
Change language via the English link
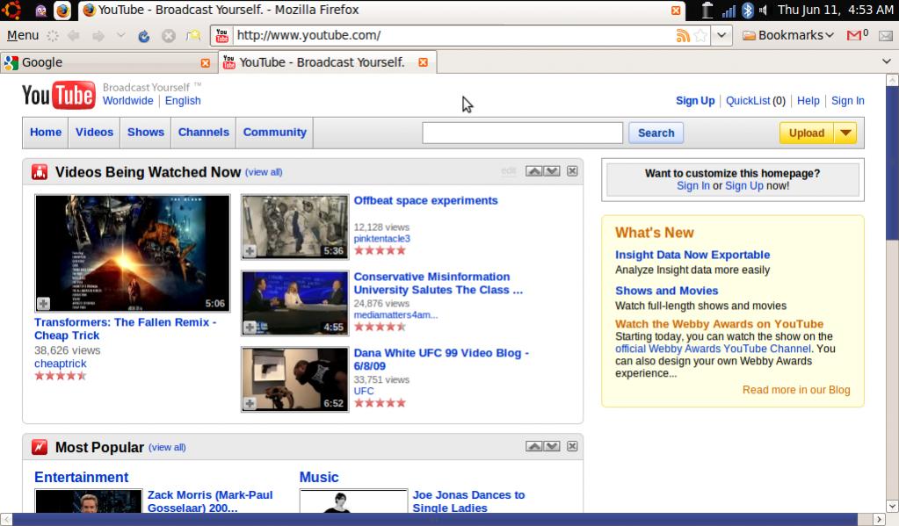(183, 101)
